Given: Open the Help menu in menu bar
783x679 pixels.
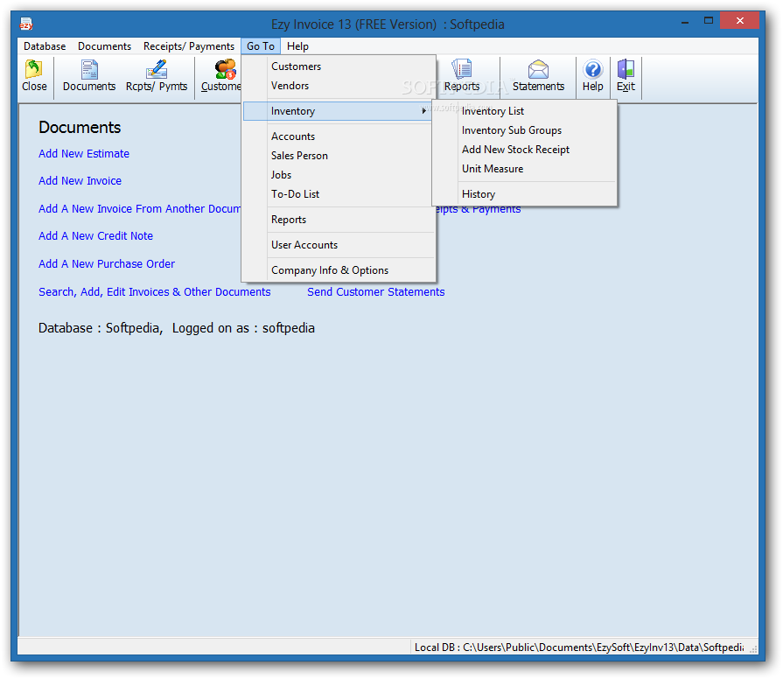Looking at the screenshot, I should pos(297,45).
